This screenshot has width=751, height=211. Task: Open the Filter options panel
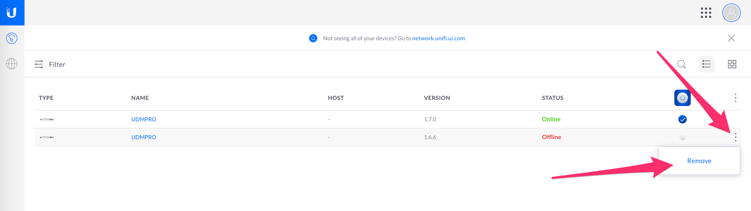click(x=50, y=64)
